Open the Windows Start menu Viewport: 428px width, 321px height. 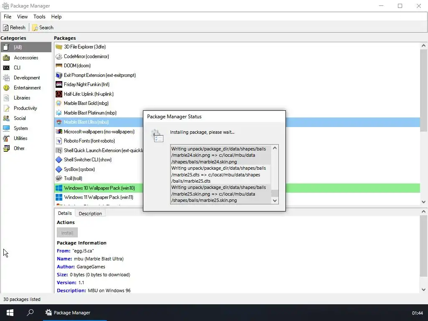pos(10,313)
